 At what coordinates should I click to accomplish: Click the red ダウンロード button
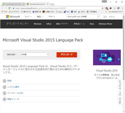[x=67, y=55]
